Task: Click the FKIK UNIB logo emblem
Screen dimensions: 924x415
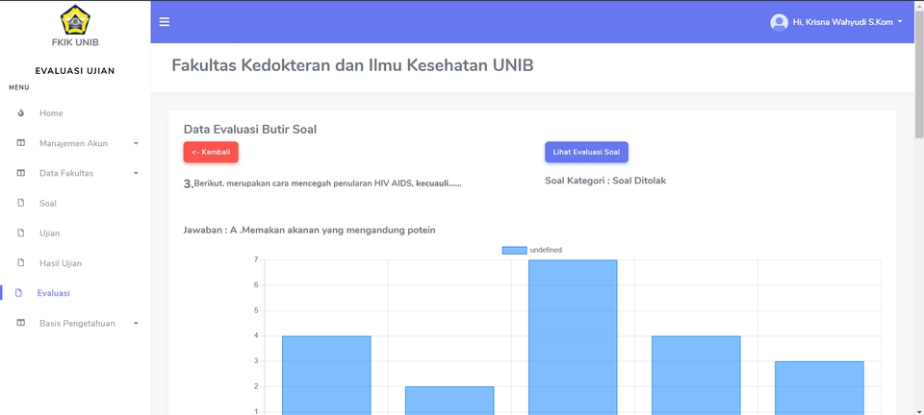Action: coord(75,20)
